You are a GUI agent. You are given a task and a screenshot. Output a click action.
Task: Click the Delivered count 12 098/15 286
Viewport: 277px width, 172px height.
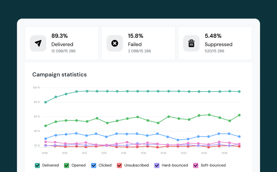click(x=63, y=51)
